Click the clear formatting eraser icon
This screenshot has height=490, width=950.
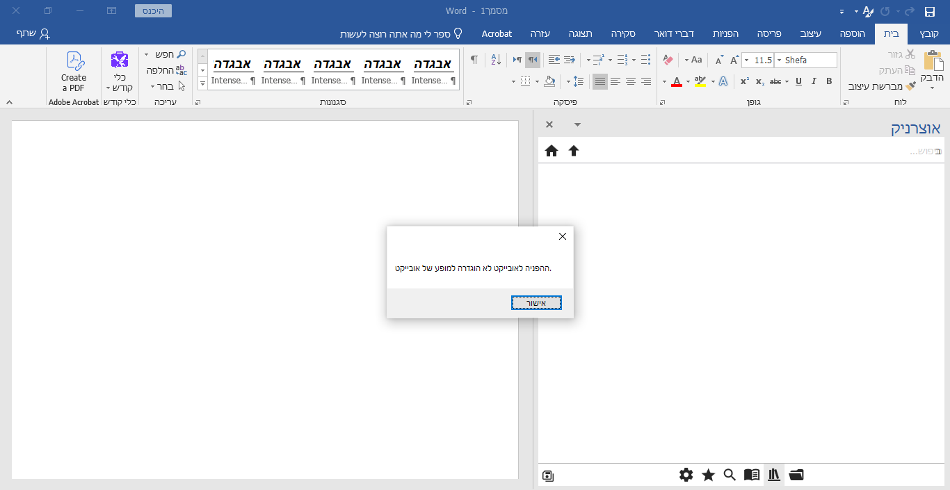(x=668, y=60)
